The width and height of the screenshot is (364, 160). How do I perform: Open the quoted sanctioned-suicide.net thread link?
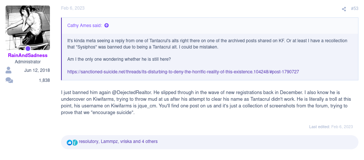(x=183, y=72)
